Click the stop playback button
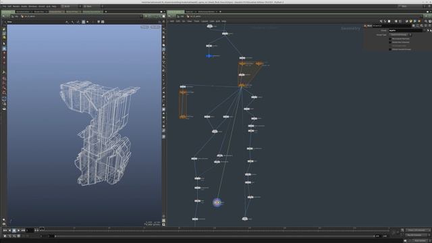Screen dimensions: 432x243 point(14,230)
